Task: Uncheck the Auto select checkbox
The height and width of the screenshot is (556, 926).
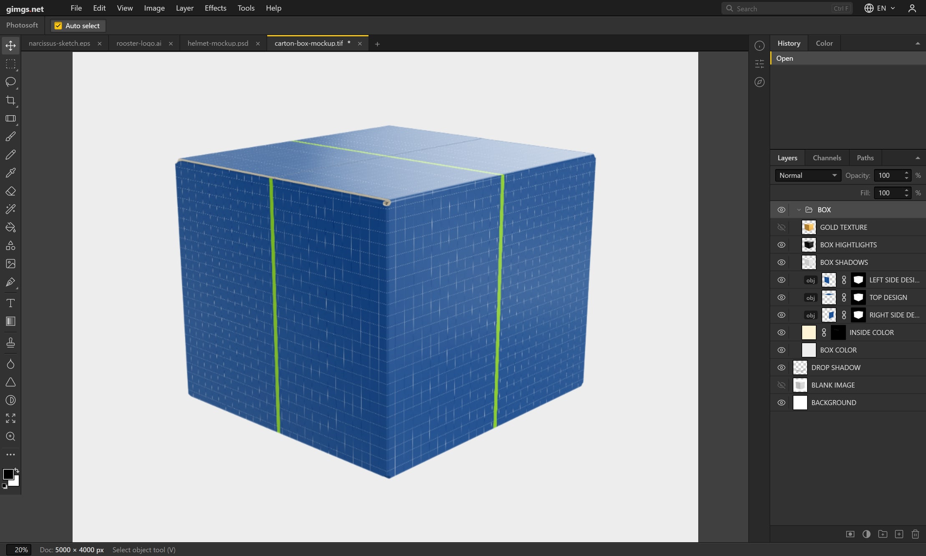Action: pos(58,26)
